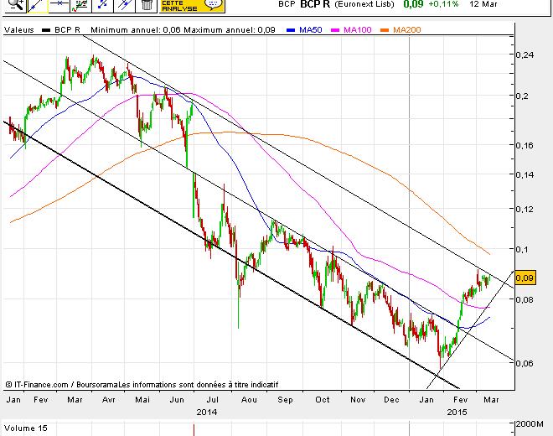The height and width of the screenshot is (436, 553).
Task: Click the 0,24 price axis label
Action: click(525, 54)
